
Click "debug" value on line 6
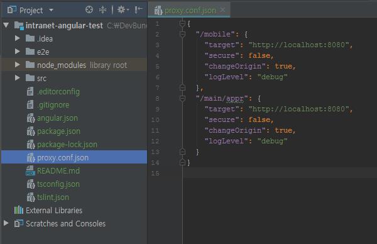pos(272,77)
